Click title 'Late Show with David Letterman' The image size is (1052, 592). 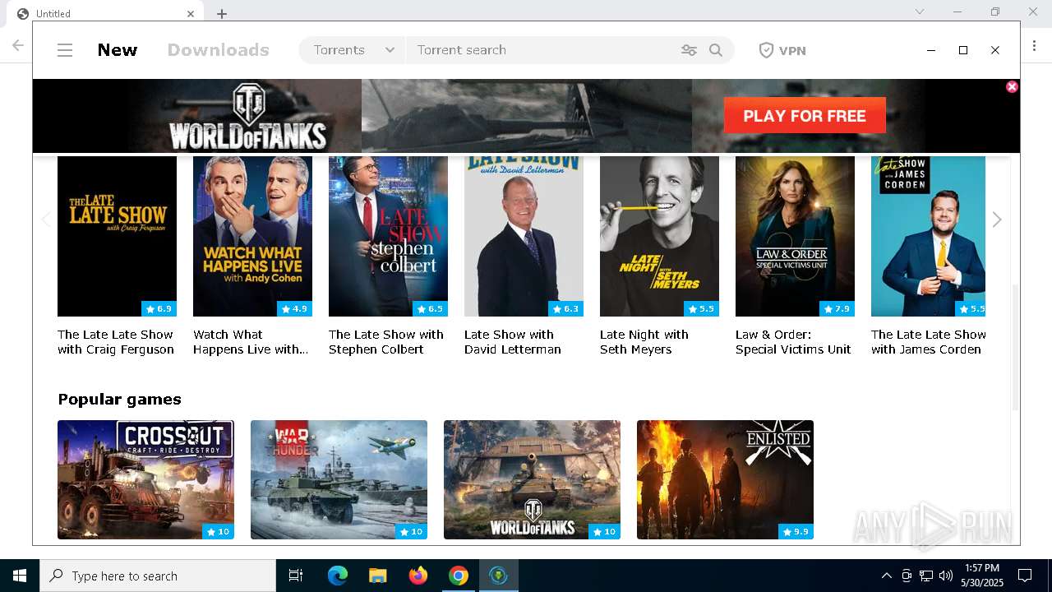[513, 342]
